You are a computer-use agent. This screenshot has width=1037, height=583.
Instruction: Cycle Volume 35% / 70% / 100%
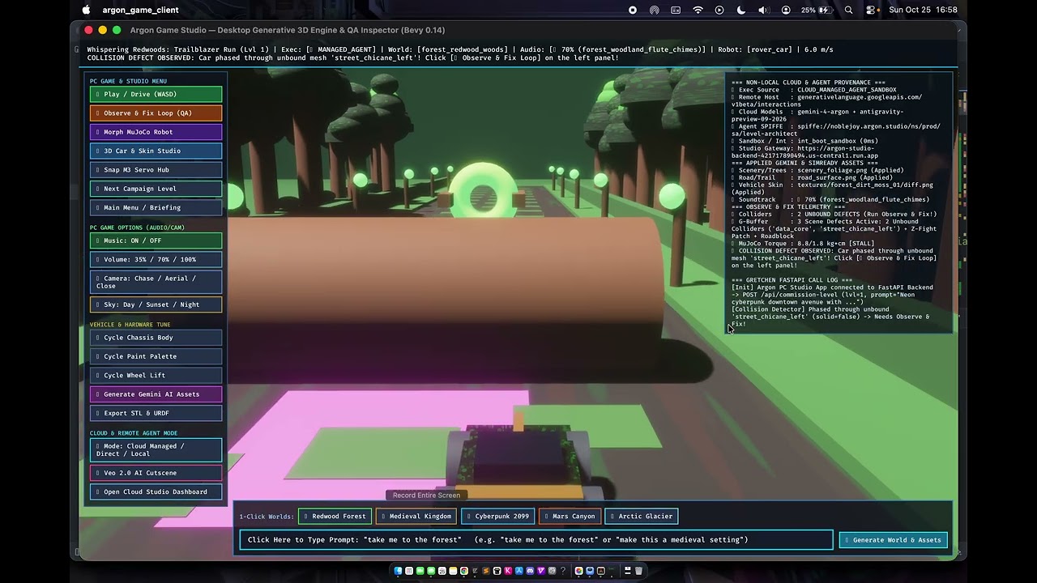[x=156, y=259]
